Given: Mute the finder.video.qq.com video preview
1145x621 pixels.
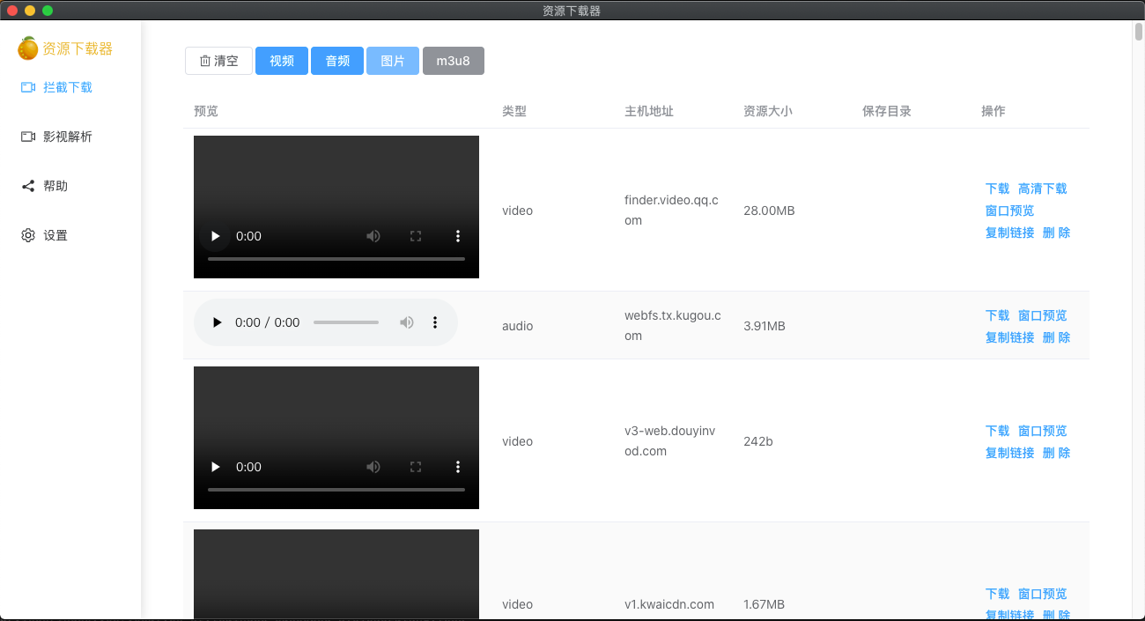Looking at the screenshot, I should click(373, 236).
